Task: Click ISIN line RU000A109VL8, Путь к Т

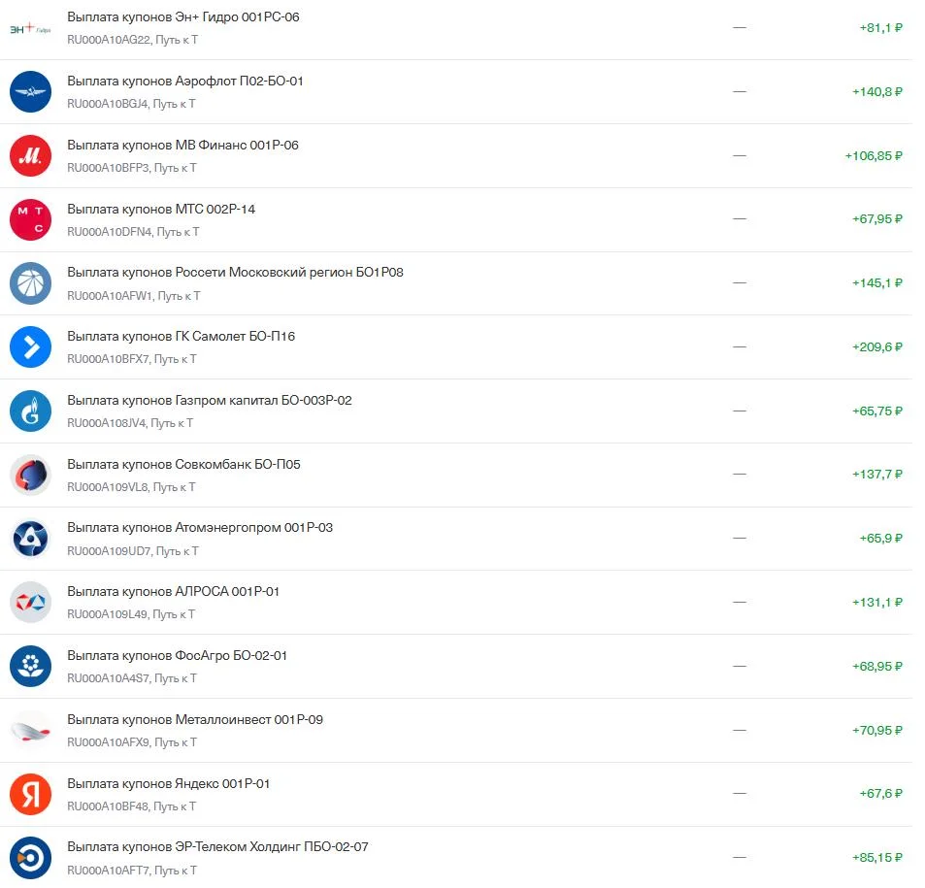Action: click(x=132, y=487)
